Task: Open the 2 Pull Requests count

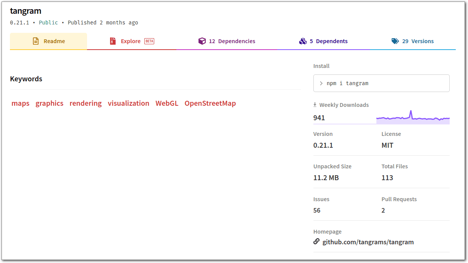Action: pyautogui.click(x=383, y=210)
